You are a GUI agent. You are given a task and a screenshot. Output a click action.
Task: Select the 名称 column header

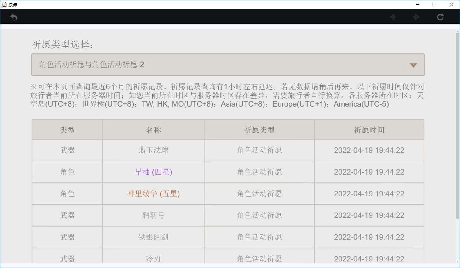click(153, 130)
